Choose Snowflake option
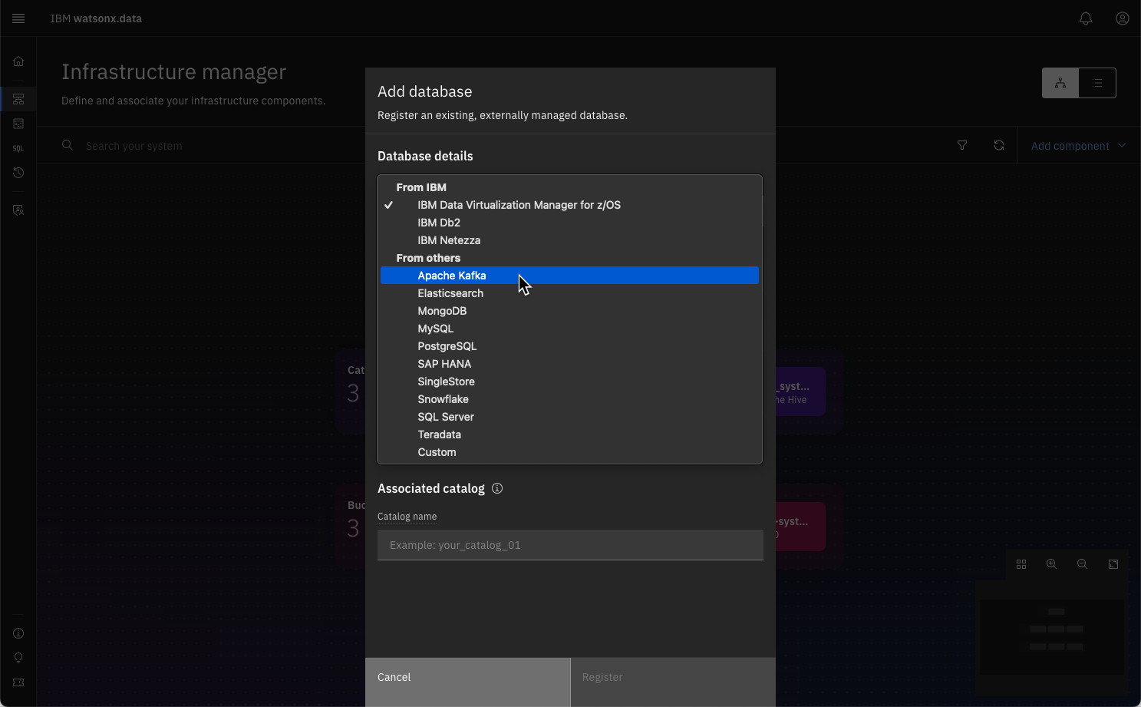This screenshot has width=1141, height=707. 569,399
